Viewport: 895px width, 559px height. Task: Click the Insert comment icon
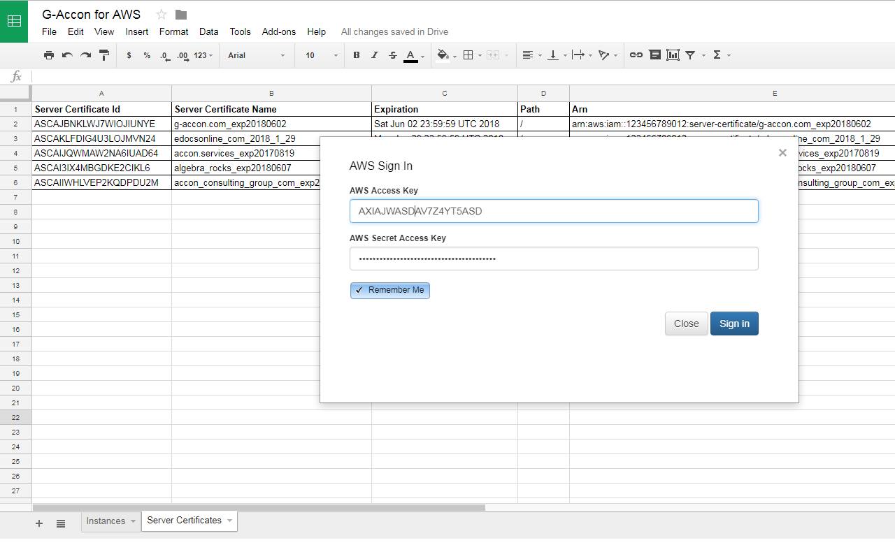click(655, 55)
